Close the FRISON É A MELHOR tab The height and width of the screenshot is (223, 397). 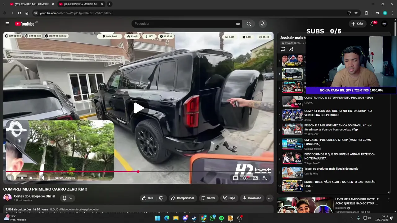102,4
